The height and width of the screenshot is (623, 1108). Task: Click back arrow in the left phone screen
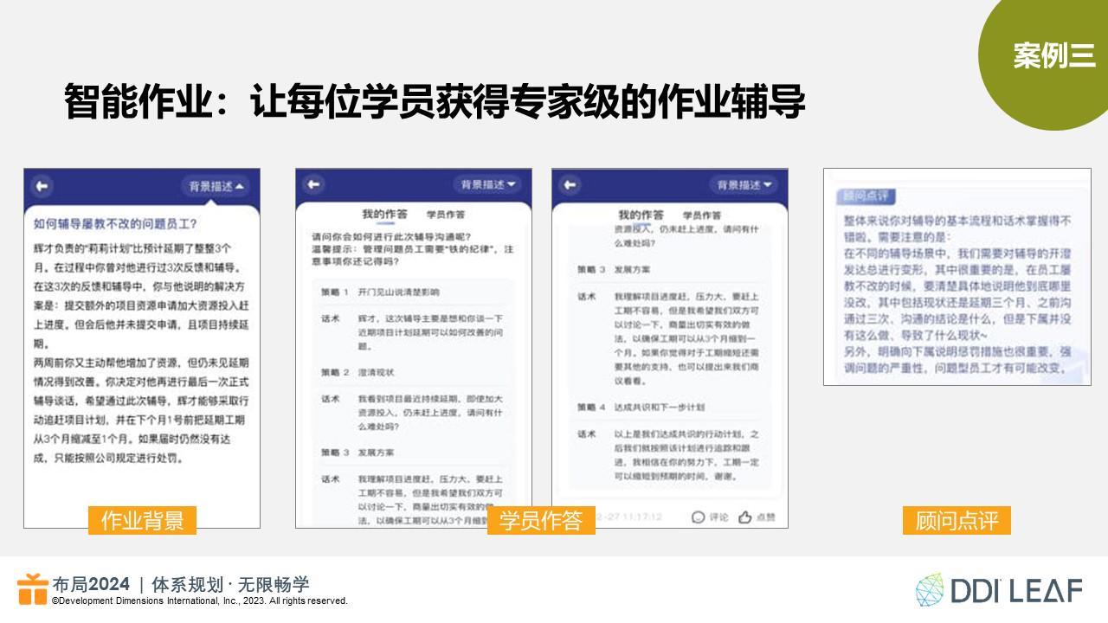tap(42, 186)
